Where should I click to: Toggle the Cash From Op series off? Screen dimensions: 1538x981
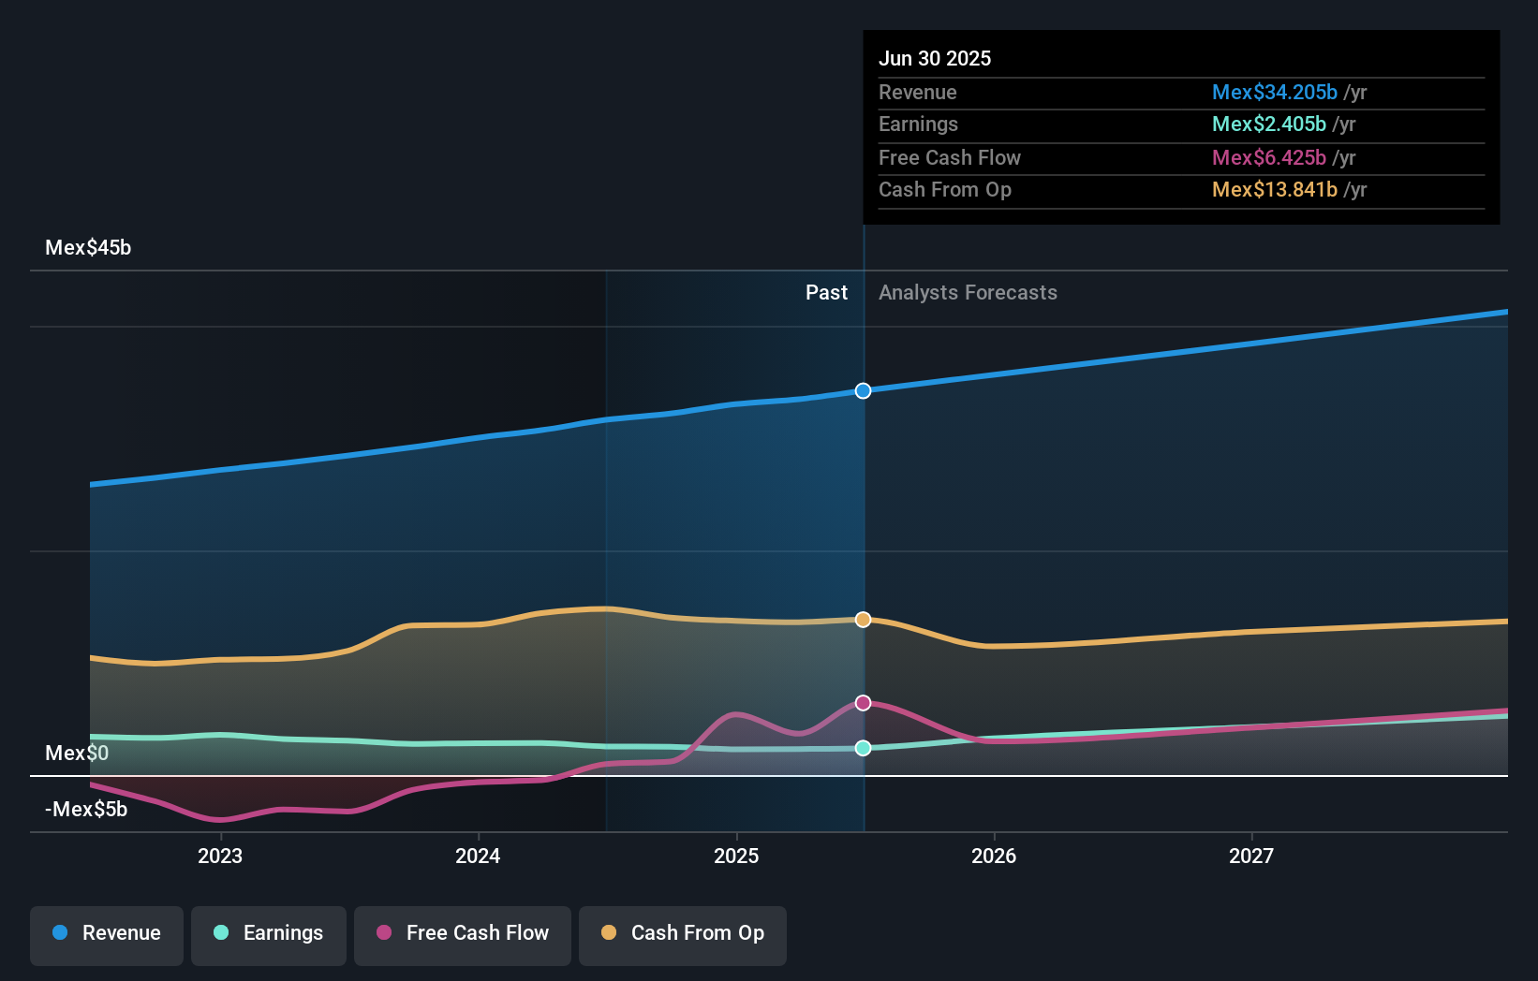[x=683, y=933]
